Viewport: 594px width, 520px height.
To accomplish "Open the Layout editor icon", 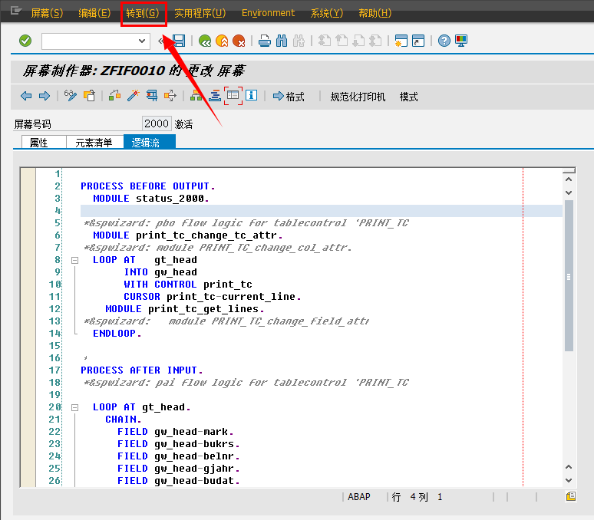I will pyautogui.click(x=233, y=95).
